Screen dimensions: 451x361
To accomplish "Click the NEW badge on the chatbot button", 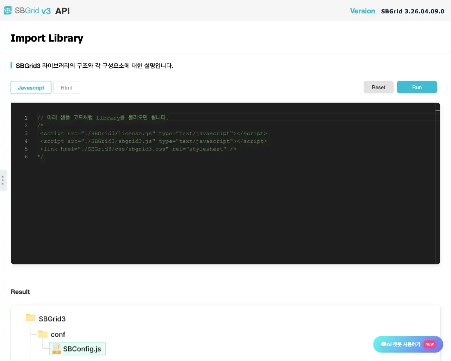I will click(430, 344).
